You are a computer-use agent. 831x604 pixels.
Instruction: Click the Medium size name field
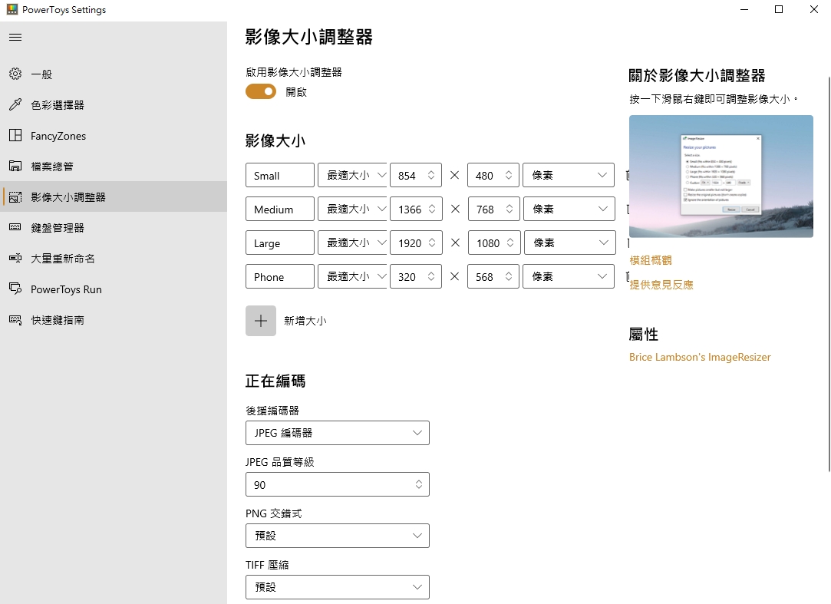280,210
